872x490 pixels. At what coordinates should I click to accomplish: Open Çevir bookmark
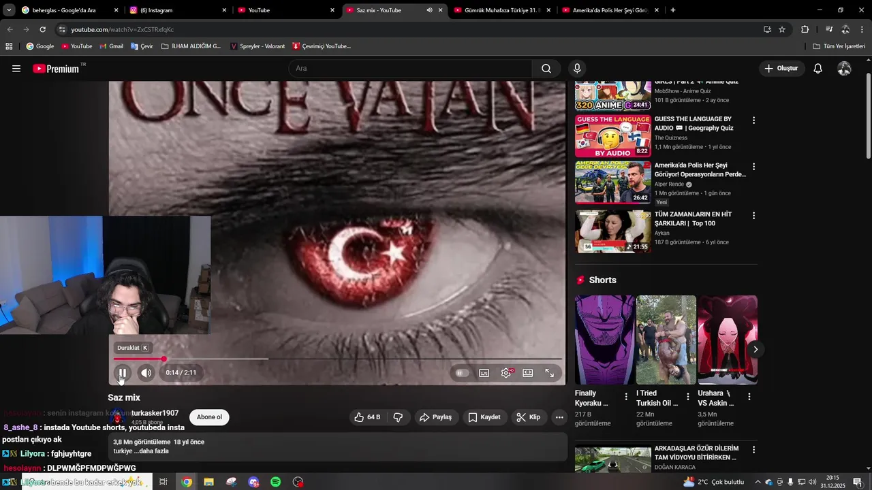[x=142, y=46]
